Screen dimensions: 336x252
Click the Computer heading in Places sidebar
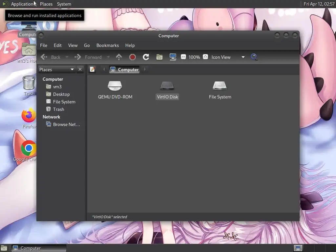click(x=53, y=79)
